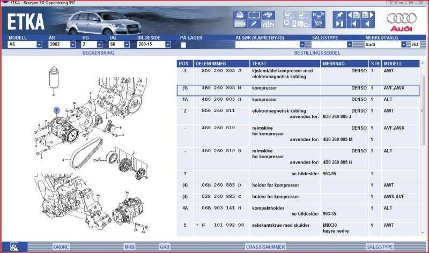
Task: Click the pencil edit icon
Action: tap(254, 24)
